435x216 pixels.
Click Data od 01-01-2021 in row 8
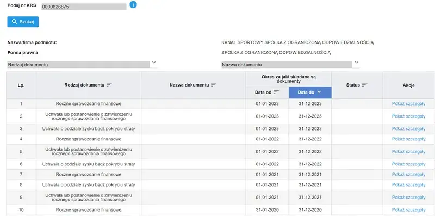click(x=267, y=185)
